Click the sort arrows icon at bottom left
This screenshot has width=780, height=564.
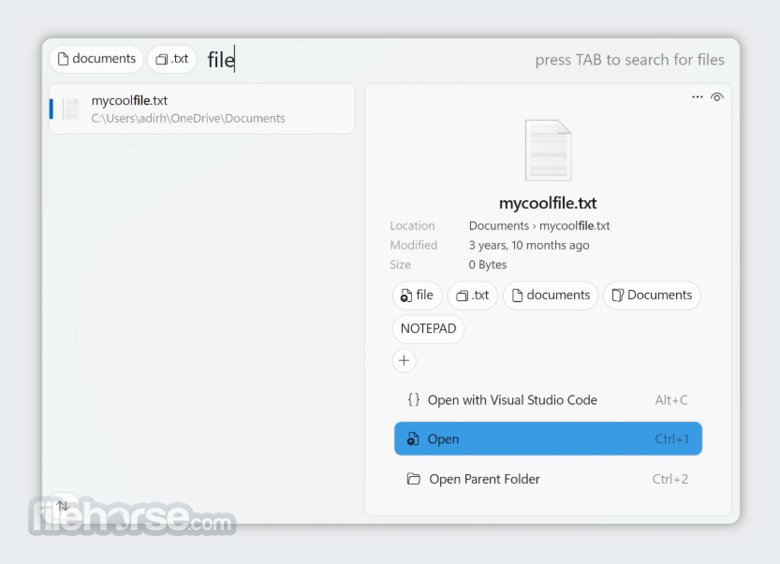pyautogui.click(x=63, y=506)
